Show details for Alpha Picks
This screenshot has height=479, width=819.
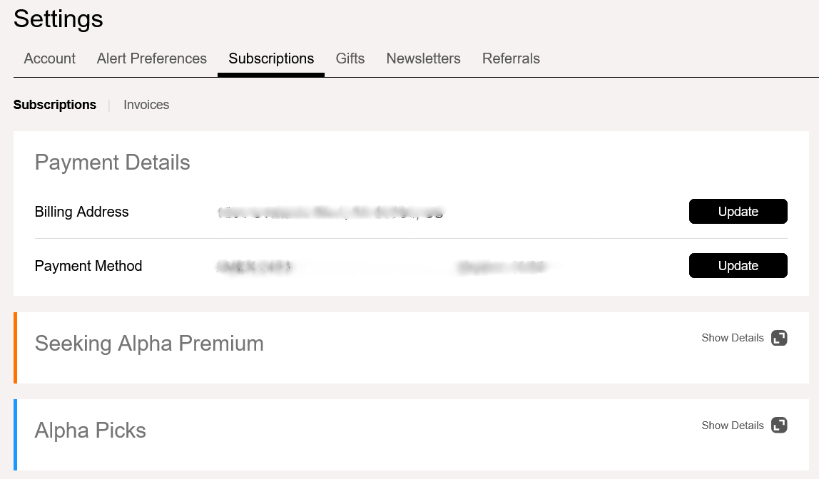(x=732, y=425)
